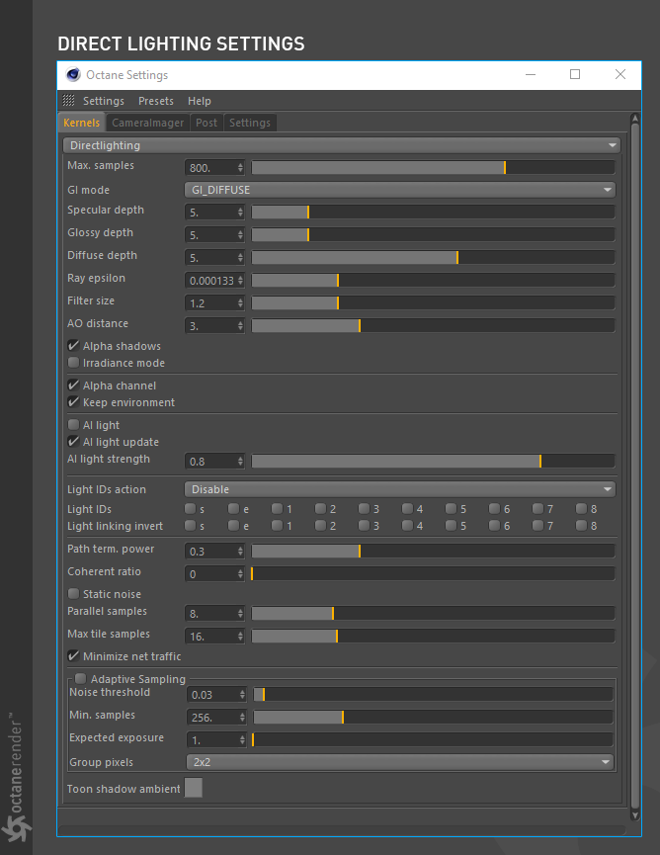
Task: Toggle the Alpha channel checkbox
Action: [73, 385]
